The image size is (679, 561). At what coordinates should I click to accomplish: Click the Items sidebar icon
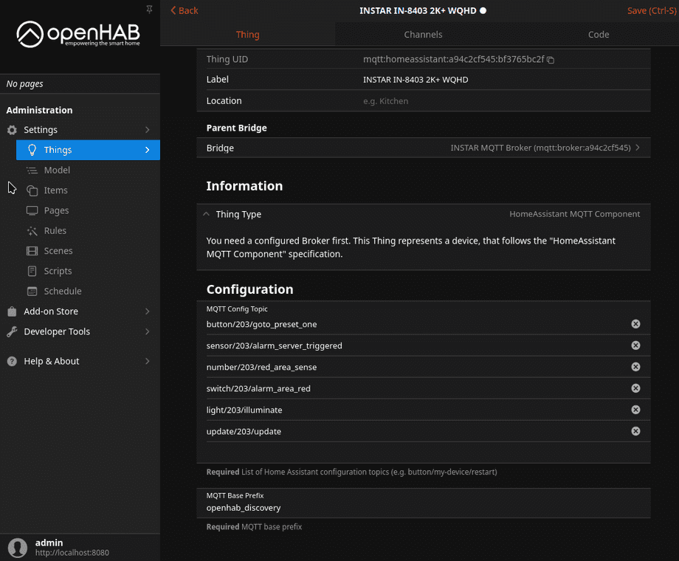pos(32,190)
